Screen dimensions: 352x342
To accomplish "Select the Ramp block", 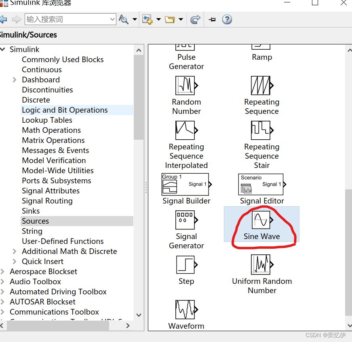I will pos(262,53).
